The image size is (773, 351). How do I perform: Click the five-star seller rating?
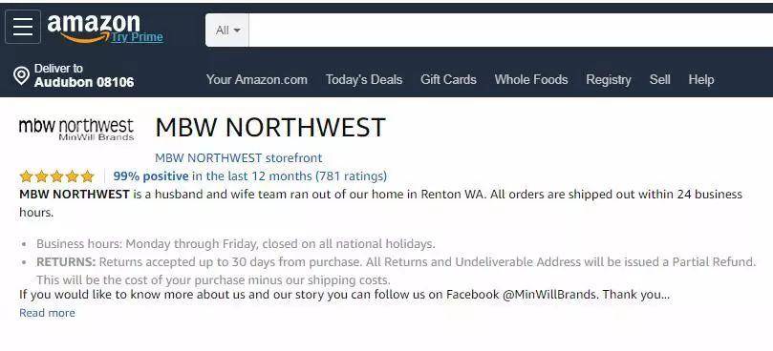point(56,176)
